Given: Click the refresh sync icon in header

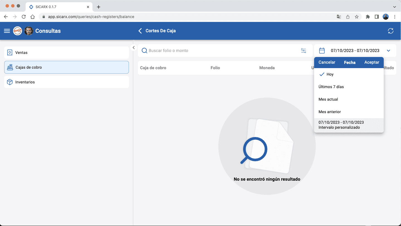Looking at the screenshot, I should pyautogui.click(x=390, y=31).
